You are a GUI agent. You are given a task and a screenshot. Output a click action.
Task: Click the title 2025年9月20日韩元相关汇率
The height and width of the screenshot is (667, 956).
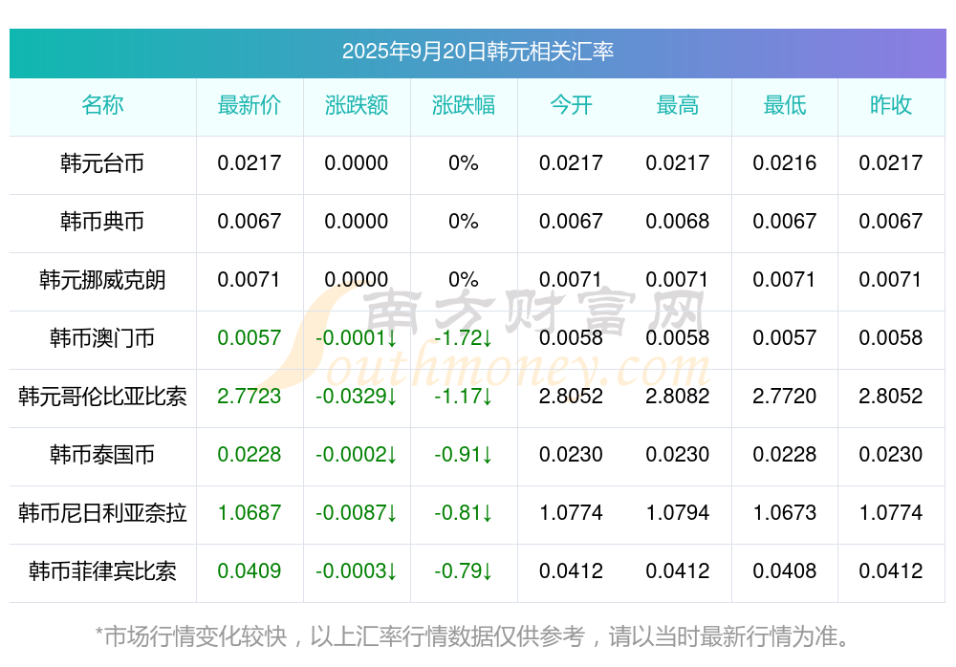pos(477,52)
